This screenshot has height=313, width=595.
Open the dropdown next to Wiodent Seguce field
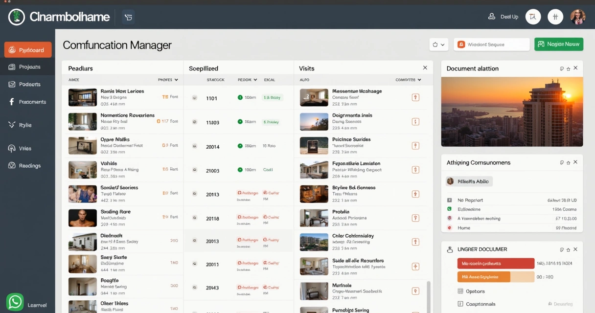(x=439, y=45)
